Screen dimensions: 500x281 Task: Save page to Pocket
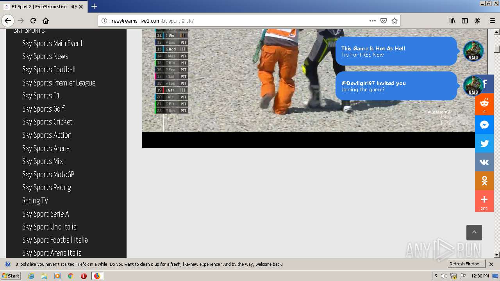[384, 21]
